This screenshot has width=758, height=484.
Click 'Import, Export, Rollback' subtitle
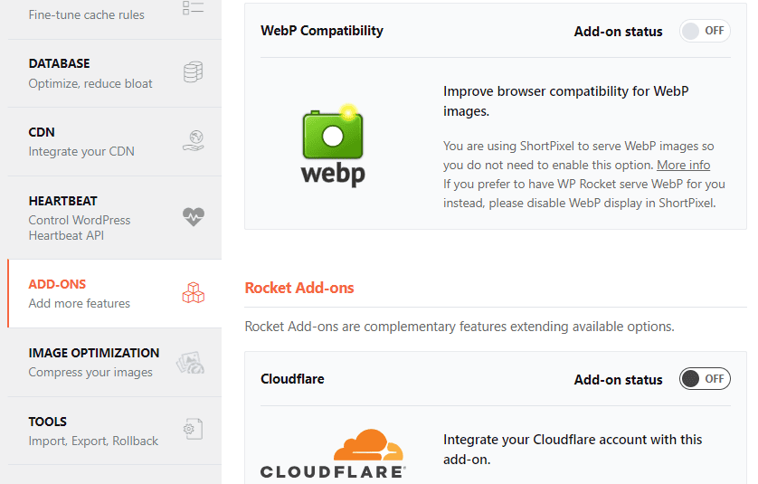(93, 441)
